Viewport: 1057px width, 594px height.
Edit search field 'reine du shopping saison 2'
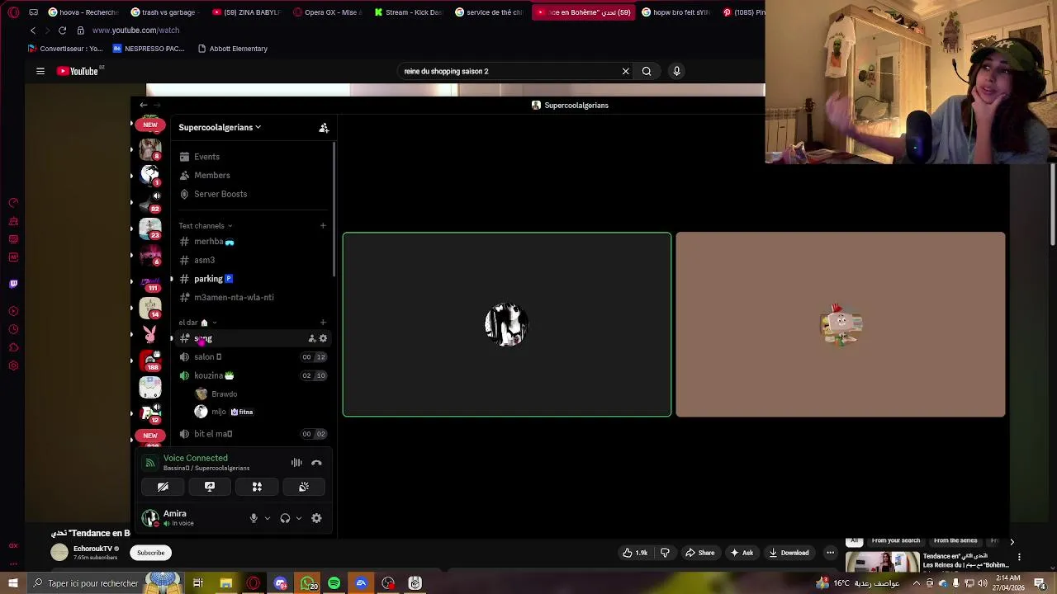point(508,71)
